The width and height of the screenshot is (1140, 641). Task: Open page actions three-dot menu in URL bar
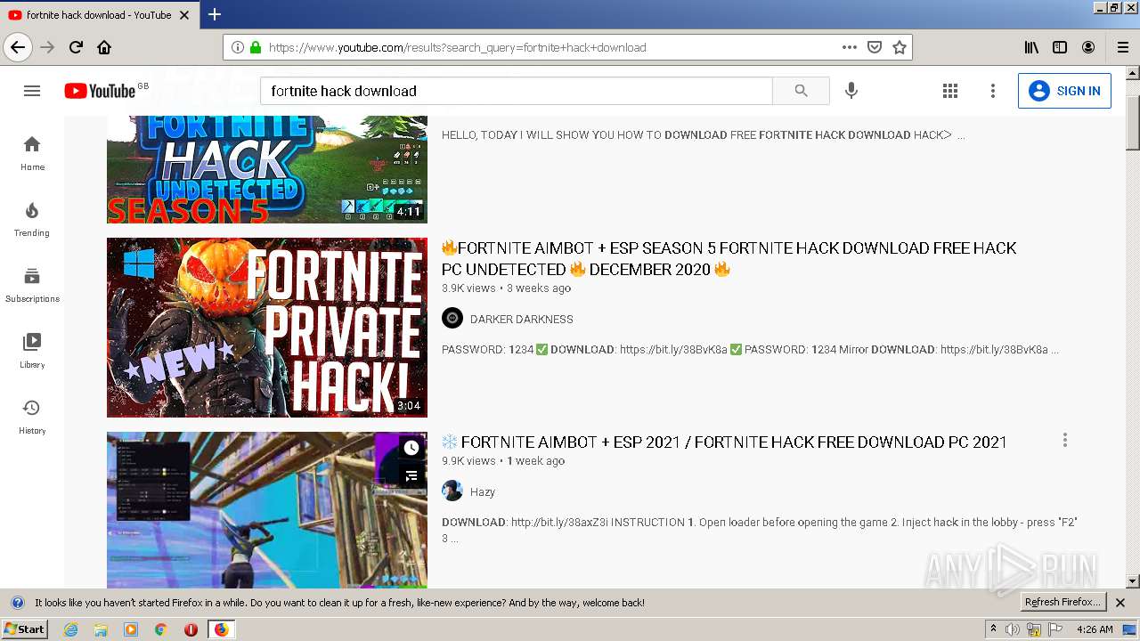click(x=850, y=47)
